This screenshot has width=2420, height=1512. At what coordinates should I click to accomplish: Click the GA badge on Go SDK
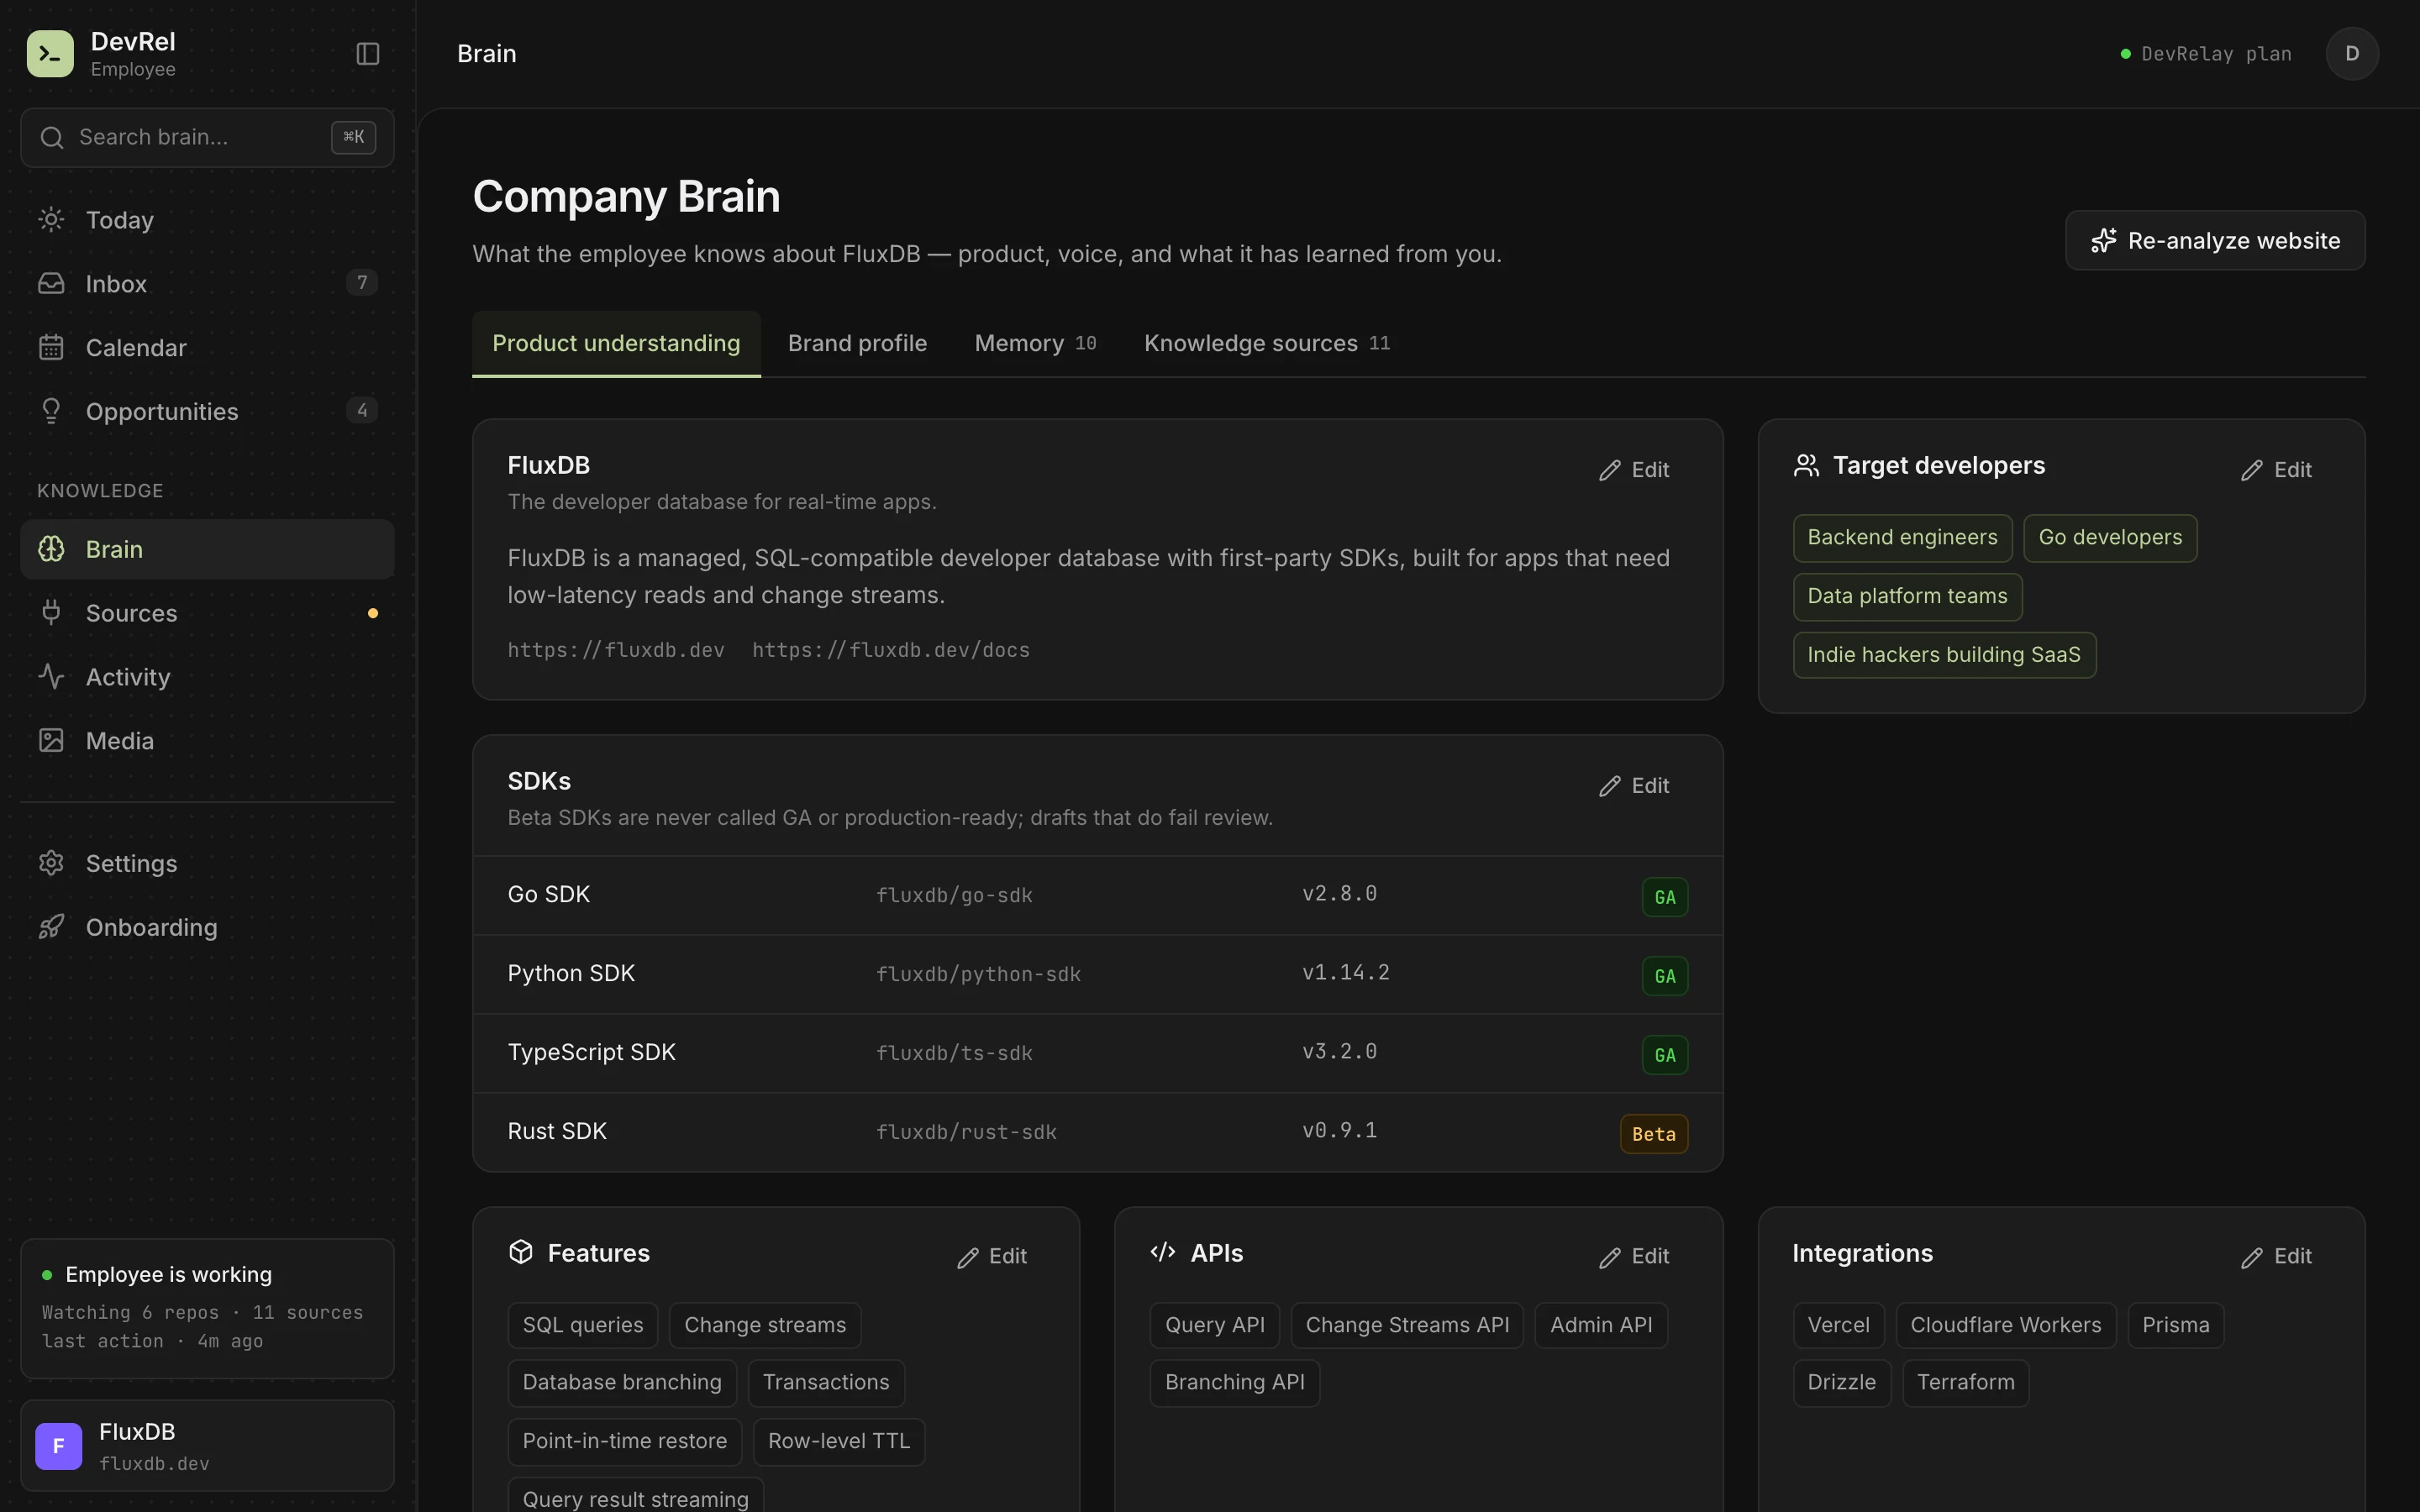1665,897
